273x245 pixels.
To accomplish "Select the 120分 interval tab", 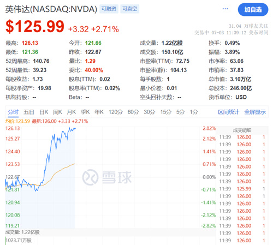I will 116,112.
